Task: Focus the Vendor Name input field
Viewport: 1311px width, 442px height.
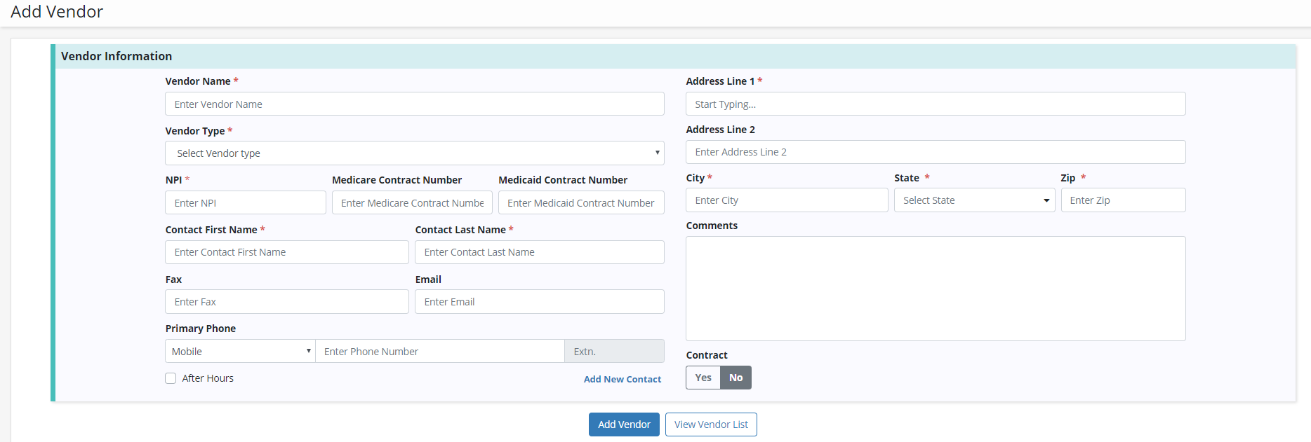Action: (x=414, y=104)
